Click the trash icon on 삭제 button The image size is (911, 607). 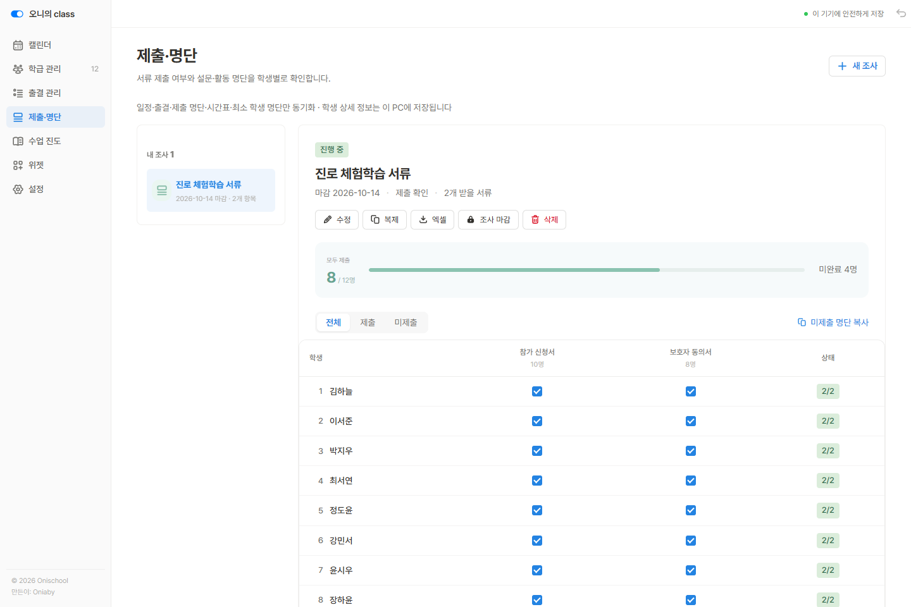(535, 219)
